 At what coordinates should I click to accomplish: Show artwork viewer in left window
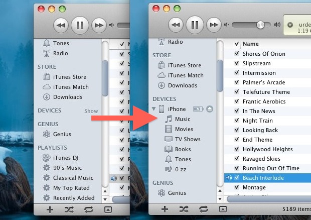click(108, 209)
